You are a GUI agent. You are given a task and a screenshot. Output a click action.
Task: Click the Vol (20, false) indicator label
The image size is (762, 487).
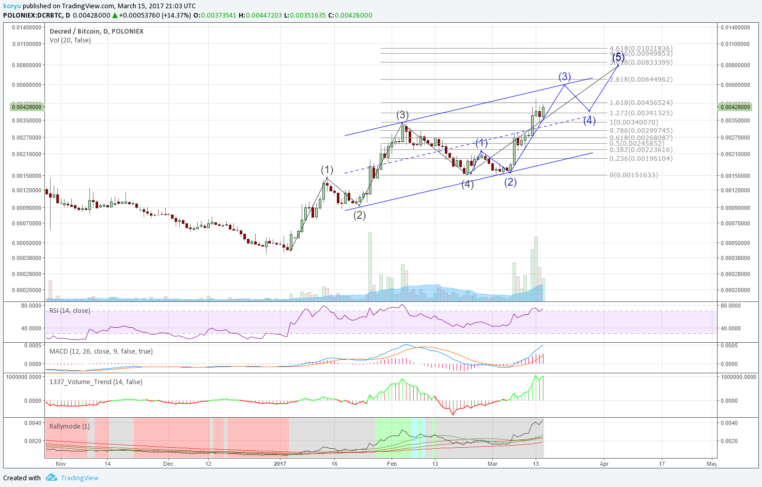coord(70,40)
